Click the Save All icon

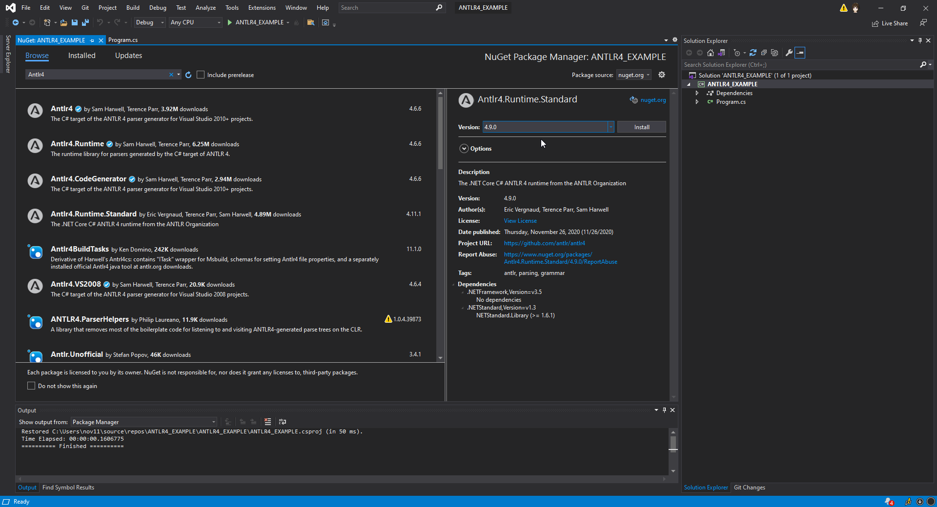tap(85, 22)
